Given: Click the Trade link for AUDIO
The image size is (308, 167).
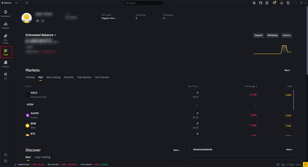Looking at the screenshot, I should (288, 115).
